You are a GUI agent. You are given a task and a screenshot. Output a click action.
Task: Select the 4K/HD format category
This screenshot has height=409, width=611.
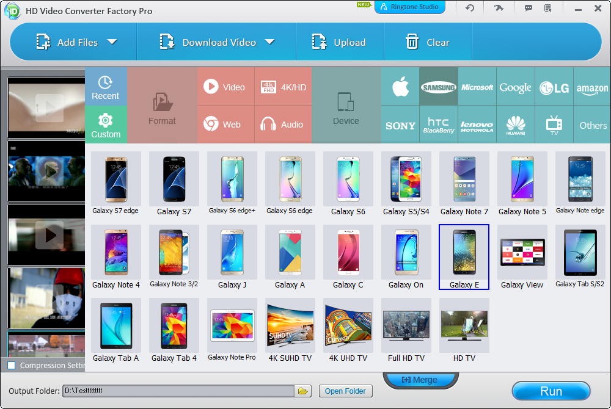click(x=284, y=87)
